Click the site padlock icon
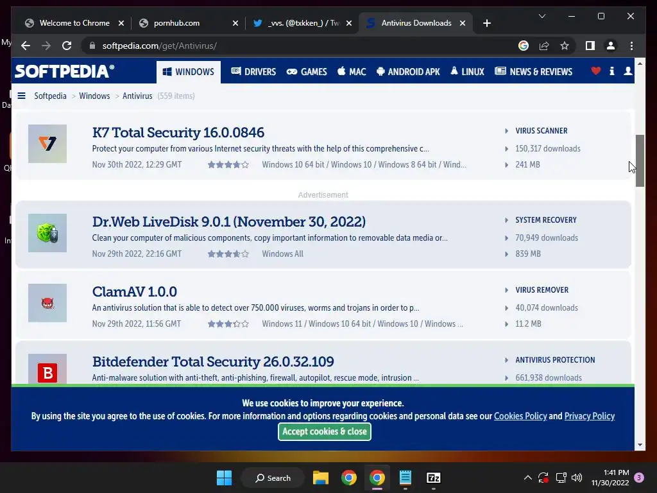This screenshot has width=657, height=493. [92, 46]
